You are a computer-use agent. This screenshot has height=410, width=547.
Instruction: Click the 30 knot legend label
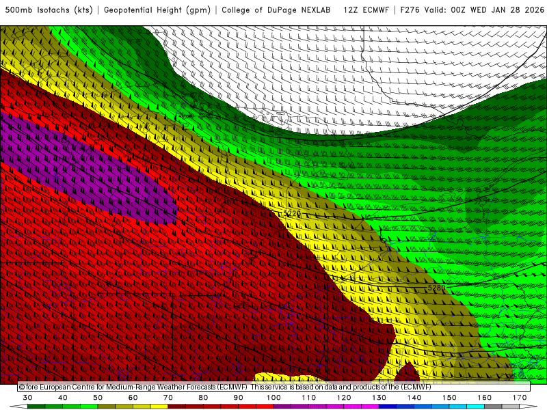coord(27,398)
